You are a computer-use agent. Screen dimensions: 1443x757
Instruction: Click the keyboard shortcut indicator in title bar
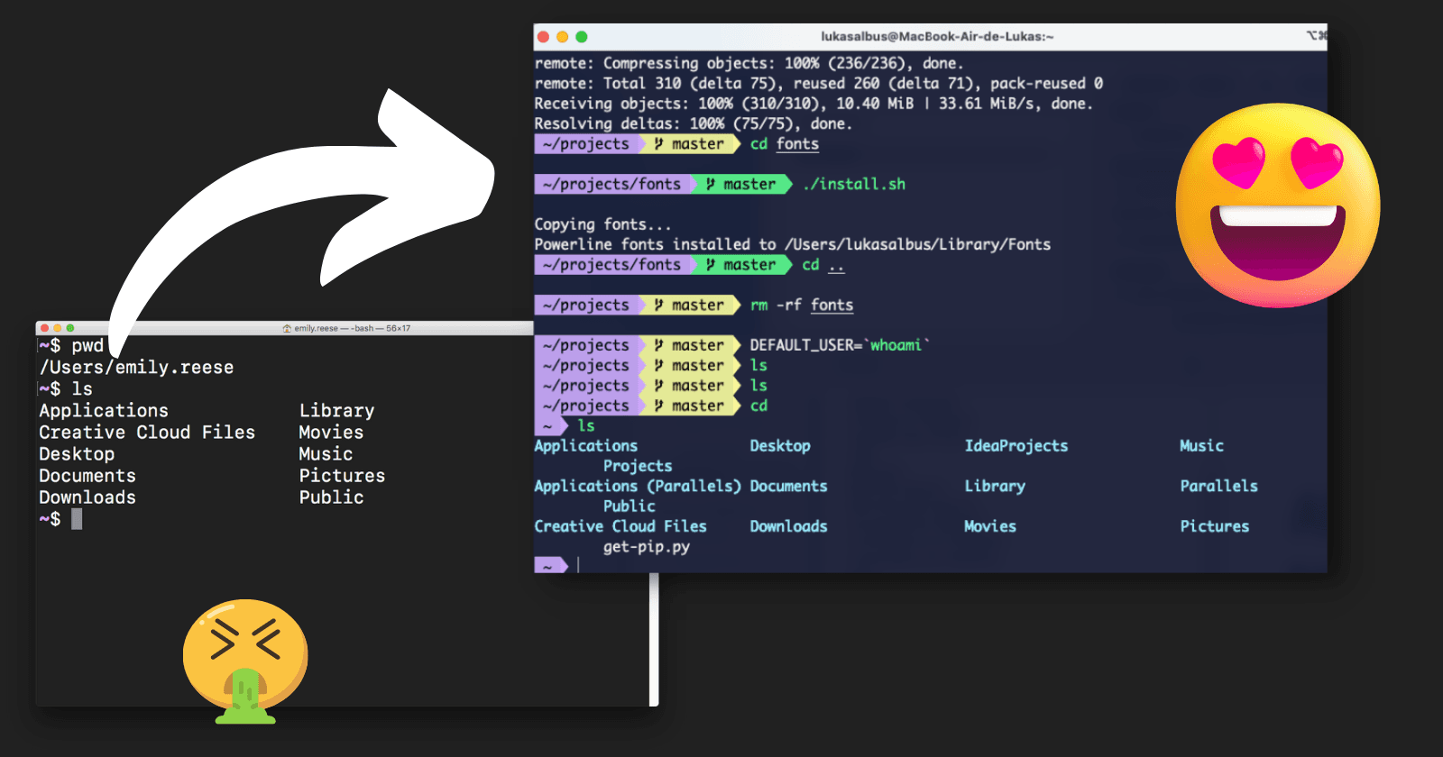[x=1316, y=36]
